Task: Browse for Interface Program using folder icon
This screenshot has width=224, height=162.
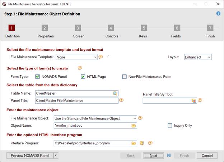Action: click(x=134, y=143)
